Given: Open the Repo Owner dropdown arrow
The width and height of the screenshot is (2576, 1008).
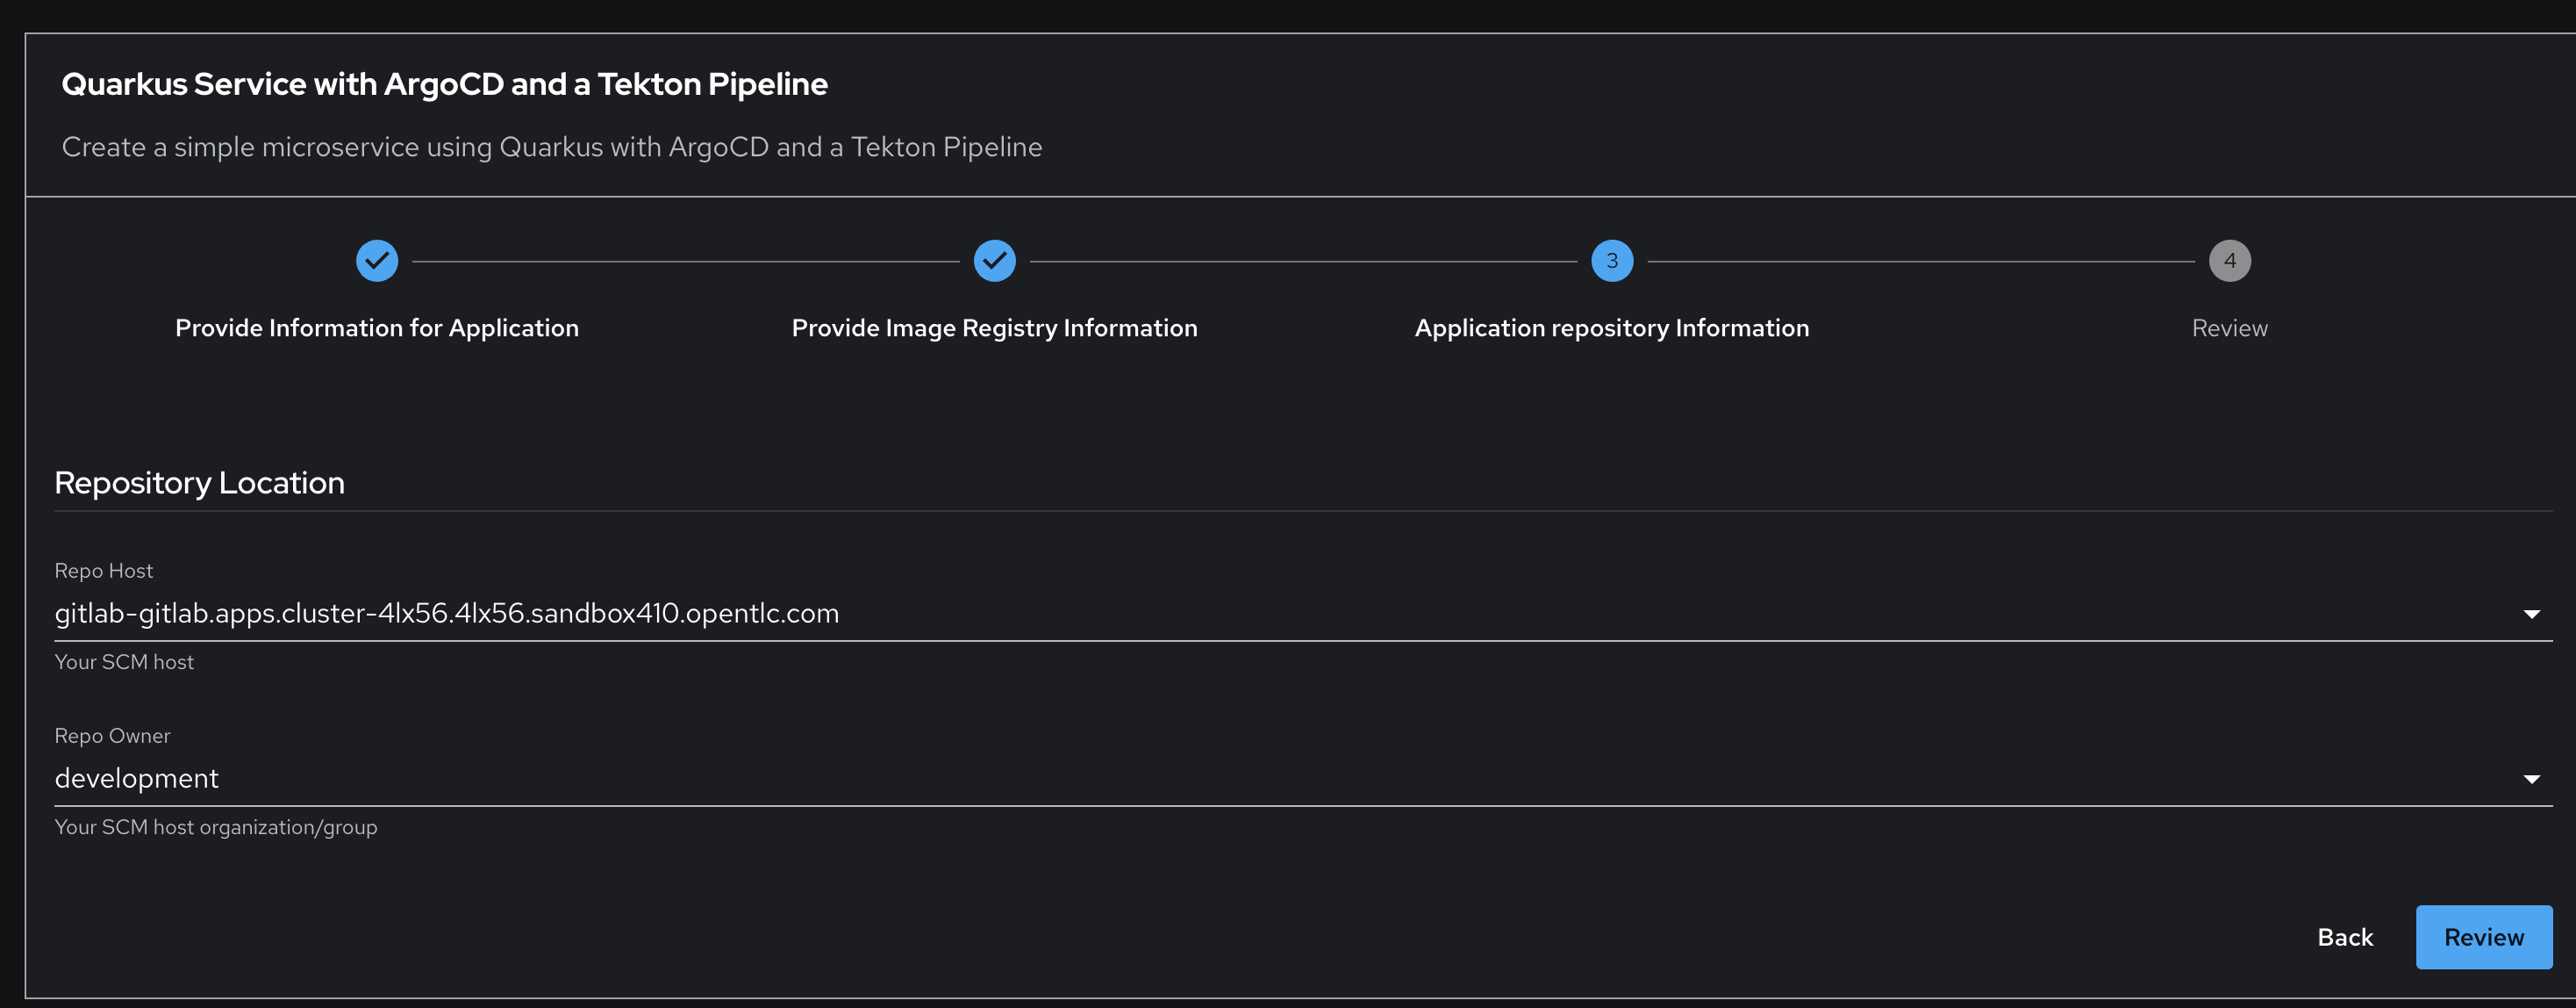Looking at the screenshot, I should pos(2531,780).
